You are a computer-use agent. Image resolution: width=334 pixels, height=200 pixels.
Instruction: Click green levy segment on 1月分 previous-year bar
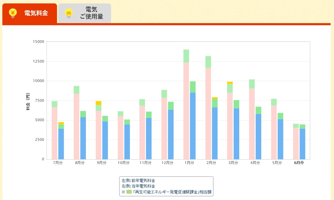pos(186,56)
